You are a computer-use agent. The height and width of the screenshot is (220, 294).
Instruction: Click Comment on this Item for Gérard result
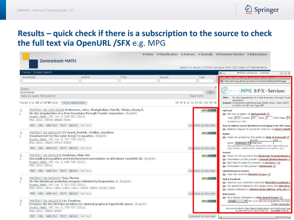point(202,148)
